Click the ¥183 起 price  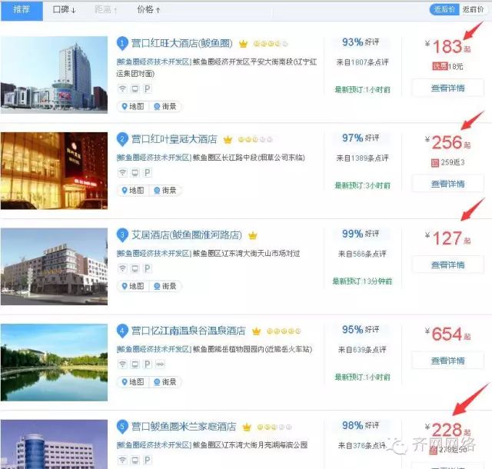tap(447, 46)
